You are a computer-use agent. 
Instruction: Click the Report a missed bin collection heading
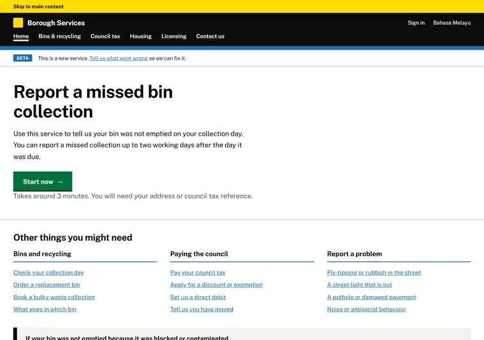point(93,101)
